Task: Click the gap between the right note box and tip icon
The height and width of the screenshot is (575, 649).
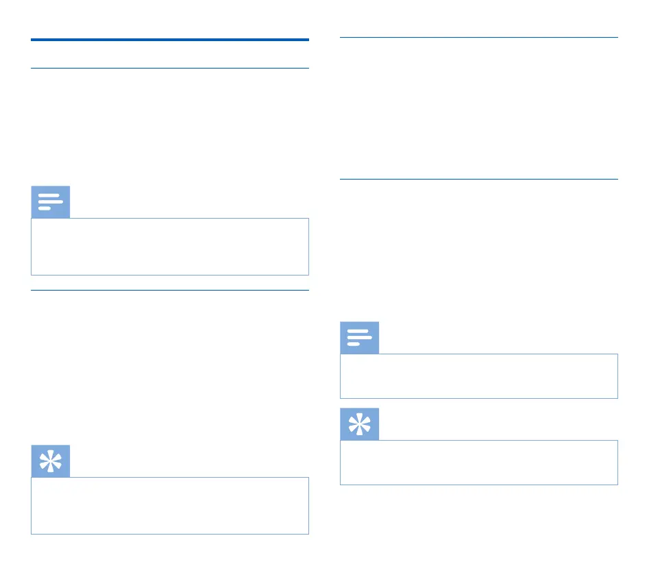Action: (478, 404)
